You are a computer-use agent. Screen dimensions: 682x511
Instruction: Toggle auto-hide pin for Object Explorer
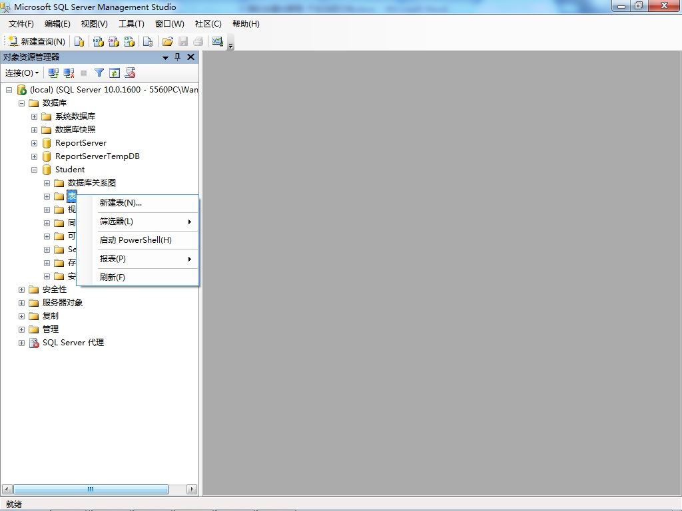(x=177, y=57)
